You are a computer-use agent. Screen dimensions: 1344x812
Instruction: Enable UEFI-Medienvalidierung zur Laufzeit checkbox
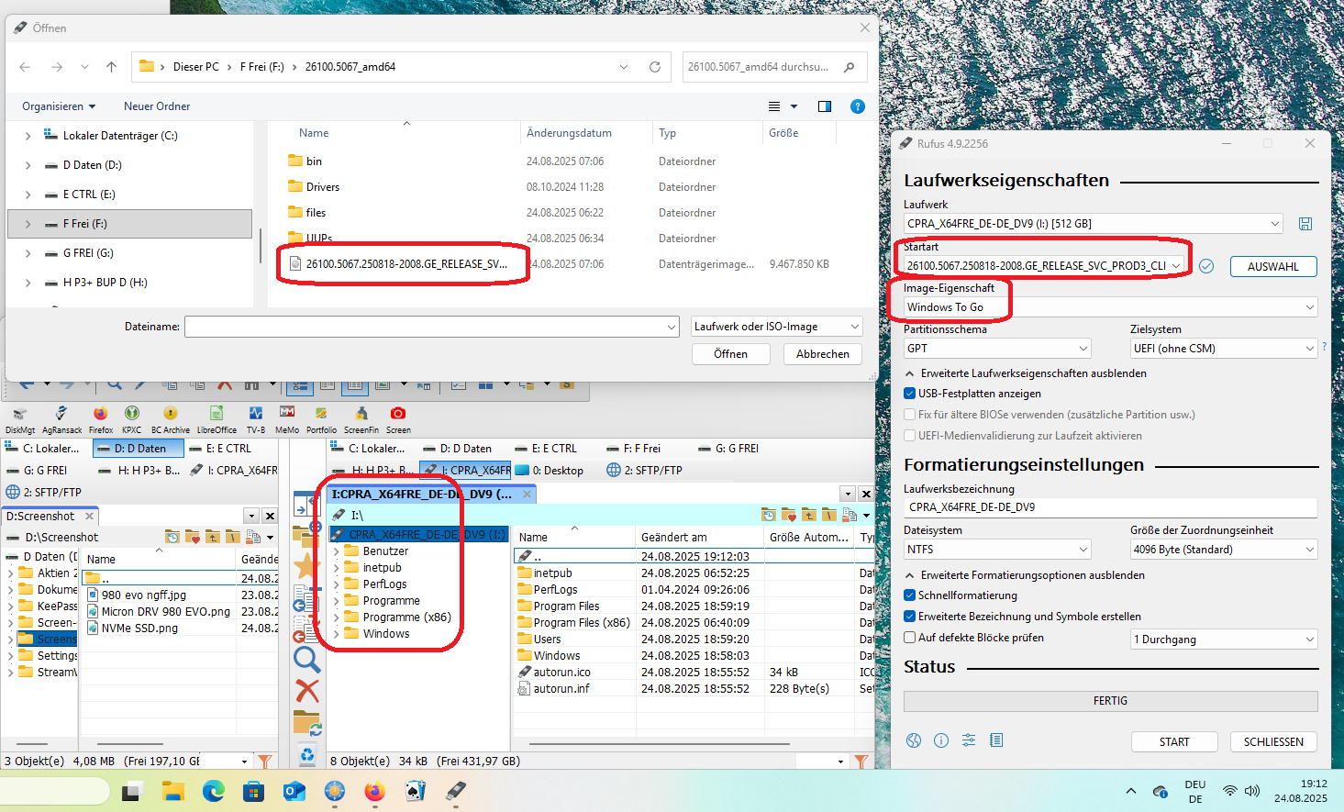[x=910, y=436]
